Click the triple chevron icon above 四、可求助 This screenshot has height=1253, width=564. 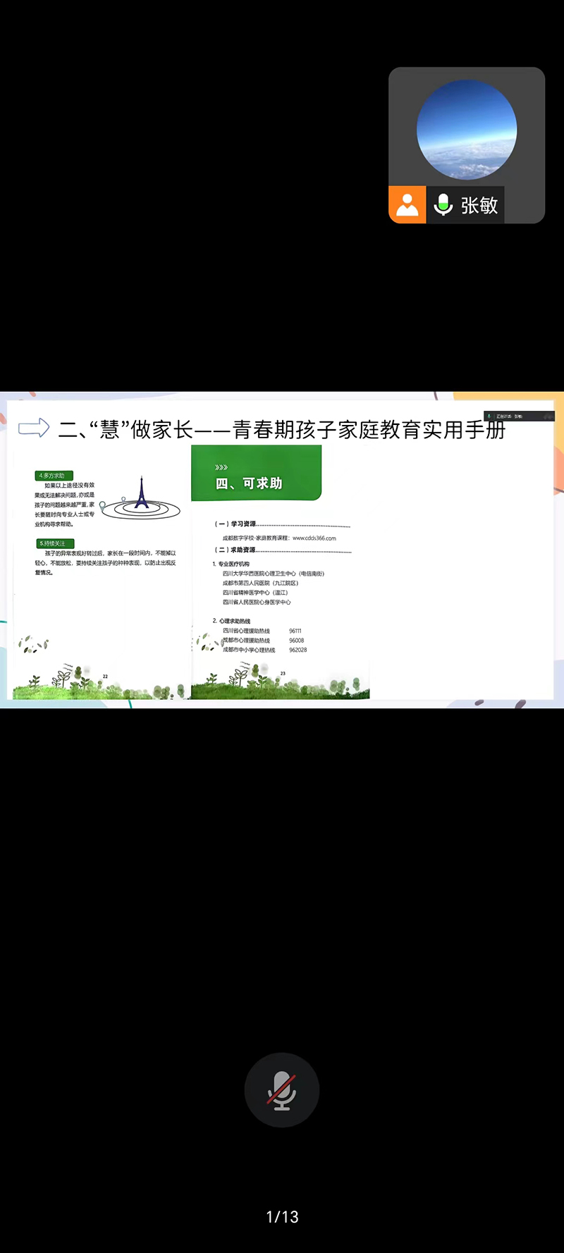coord(221,467)
